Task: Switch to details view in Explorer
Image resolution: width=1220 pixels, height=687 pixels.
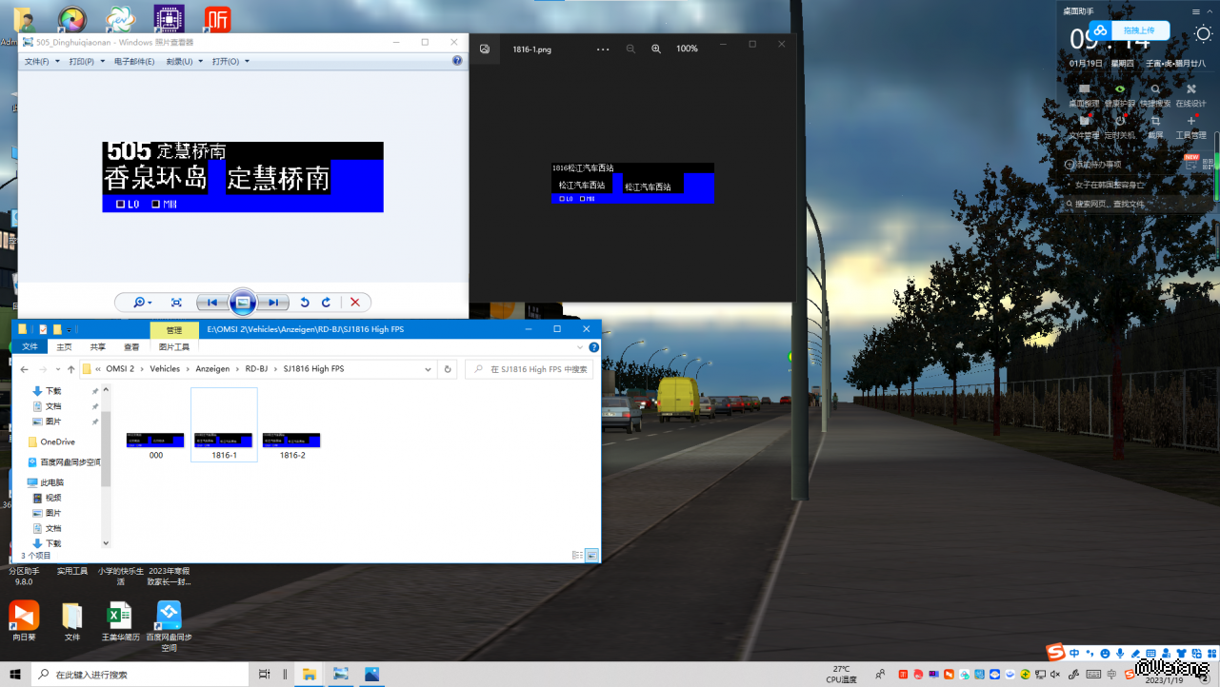Action: point(577,555)
